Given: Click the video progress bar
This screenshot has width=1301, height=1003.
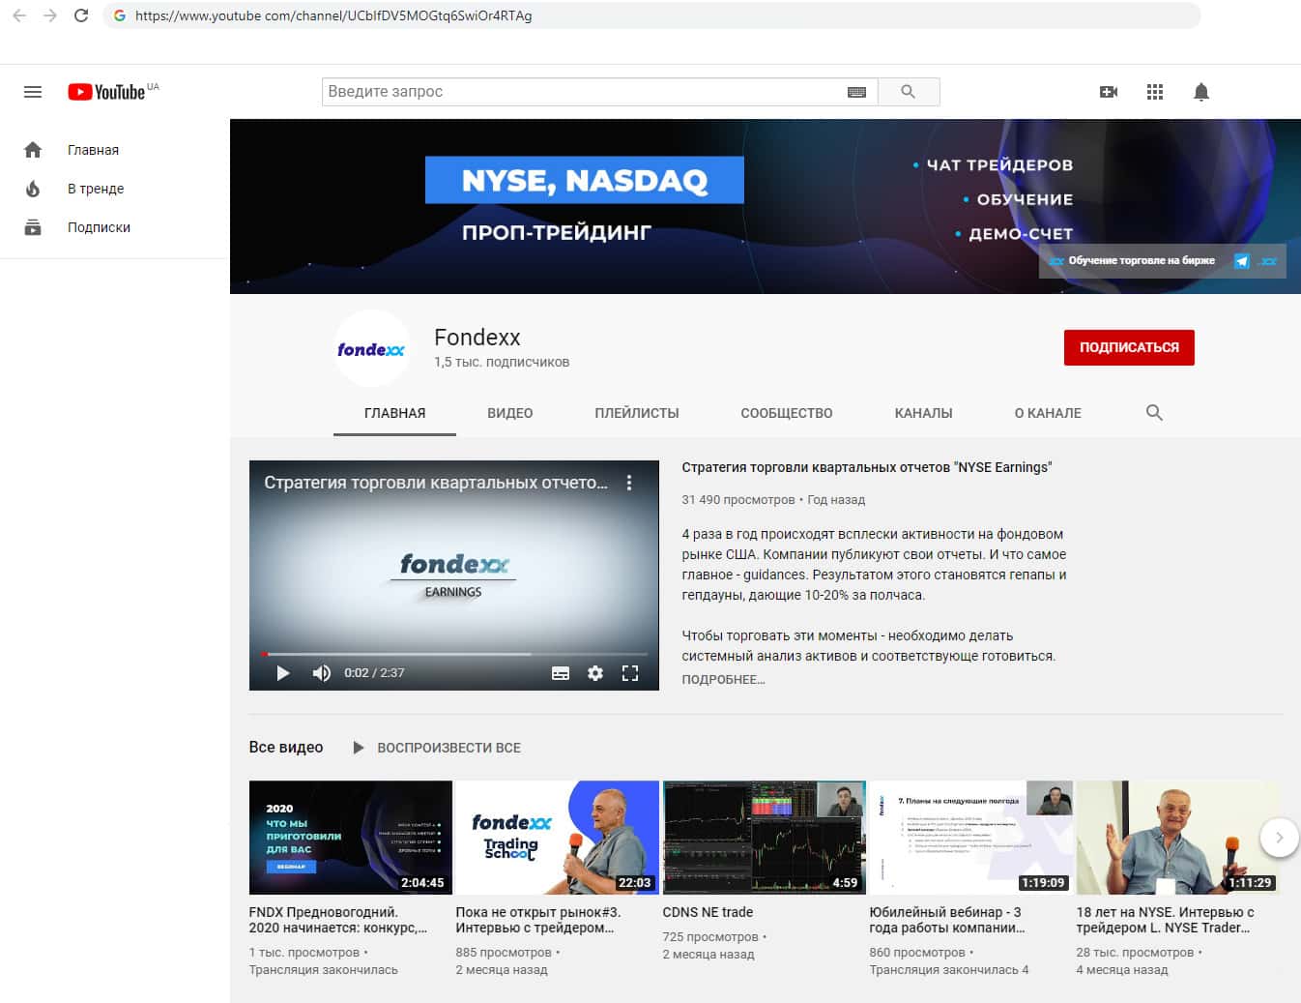Looking at the screenshot, I should tap(454, 654).
